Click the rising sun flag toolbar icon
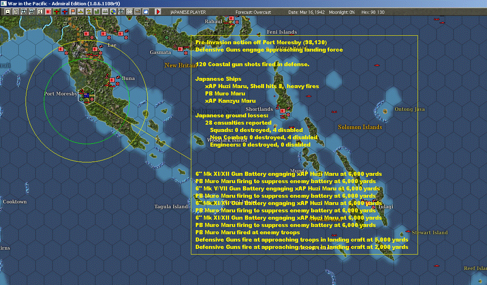487x285 pixels. click(x=48, y=12)
